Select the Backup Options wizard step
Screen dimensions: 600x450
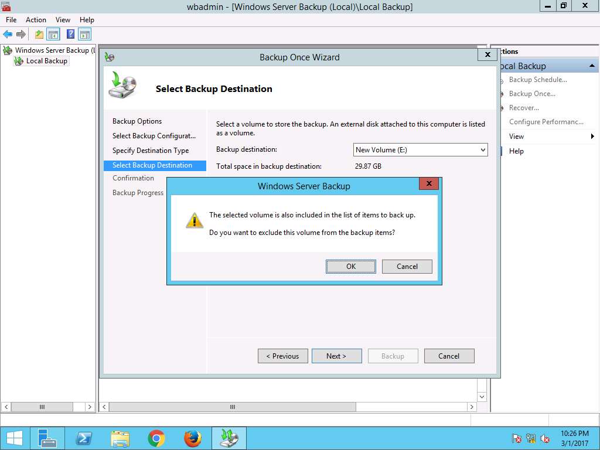(x=137, y=121)
